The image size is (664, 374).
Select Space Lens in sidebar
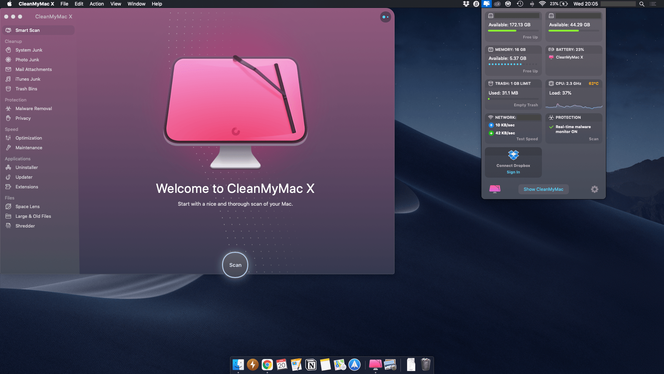point(27,206)
